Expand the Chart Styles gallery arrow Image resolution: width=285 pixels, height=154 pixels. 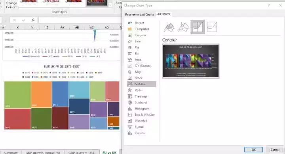tap(110, 5)
